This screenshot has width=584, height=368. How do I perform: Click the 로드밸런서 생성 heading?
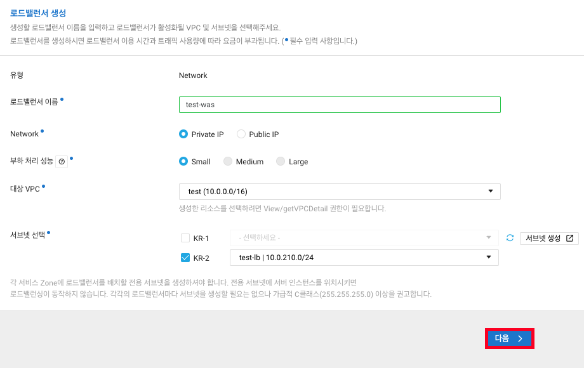(38, 13)
